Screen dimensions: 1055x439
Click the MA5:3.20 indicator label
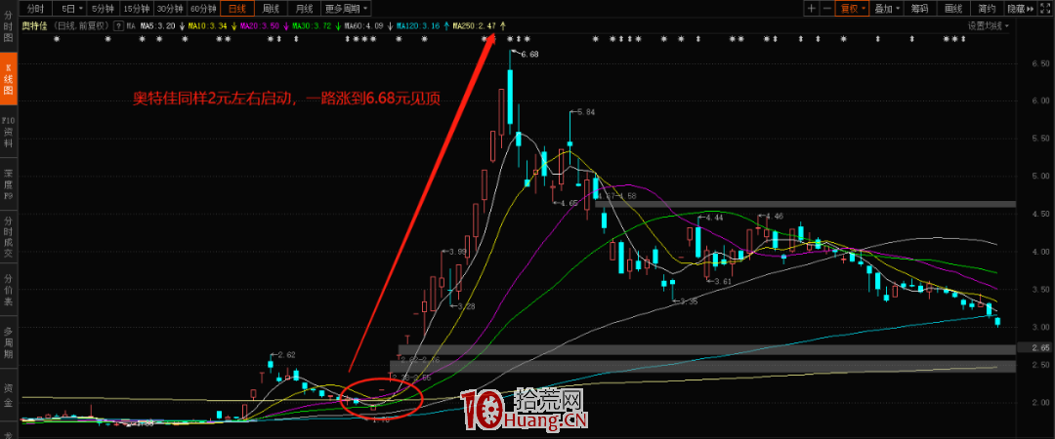click(x=159, y=26)
